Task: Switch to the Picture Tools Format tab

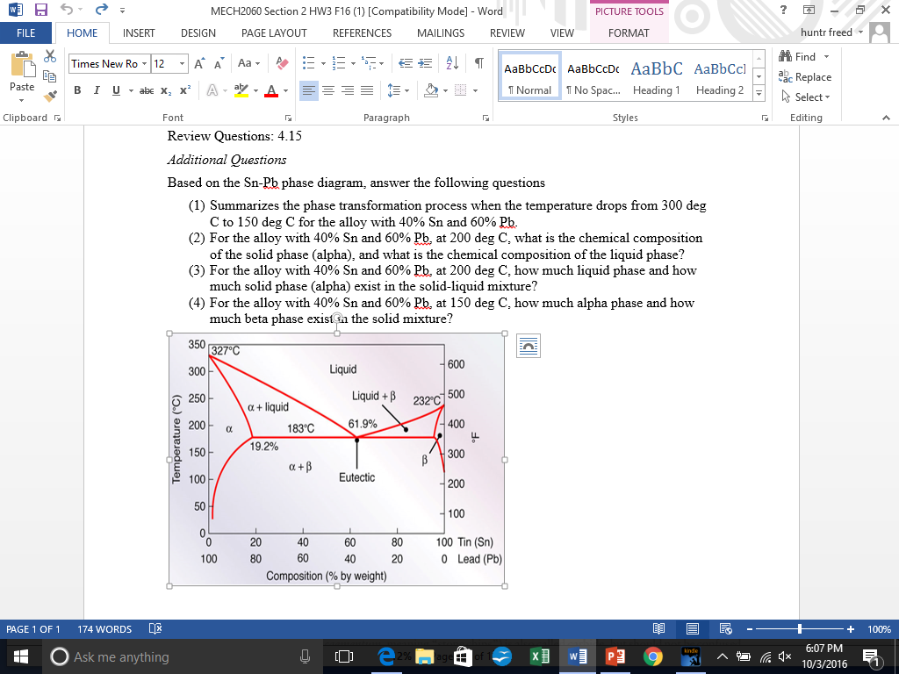Action: pyautogui.click(x=629, y=33)
